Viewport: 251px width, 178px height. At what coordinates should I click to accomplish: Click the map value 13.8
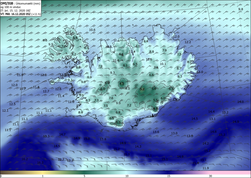point(103,139)
